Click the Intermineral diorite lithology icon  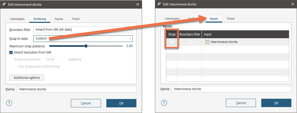207,42
